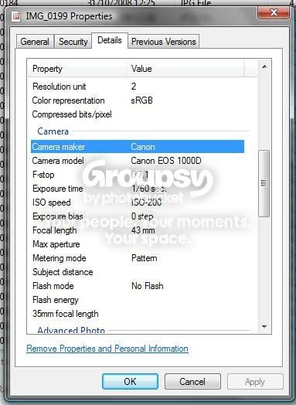Select the Camera model row
The height and width of the screenshot is (405, 296).
pos(138,161)
